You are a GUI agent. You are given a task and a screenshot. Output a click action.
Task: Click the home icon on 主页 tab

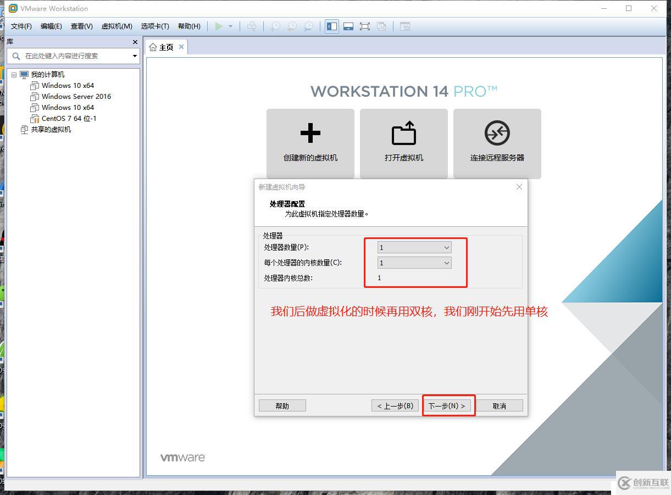click(x=153, y=47)
